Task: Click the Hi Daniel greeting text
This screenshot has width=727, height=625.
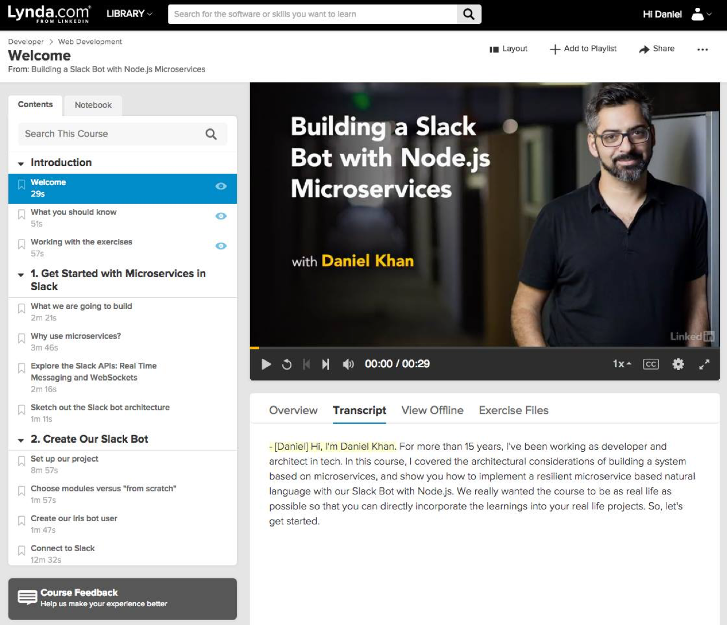Action: coord(662,14)
